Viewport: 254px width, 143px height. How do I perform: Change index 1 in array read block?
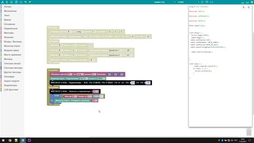[90, 96]
